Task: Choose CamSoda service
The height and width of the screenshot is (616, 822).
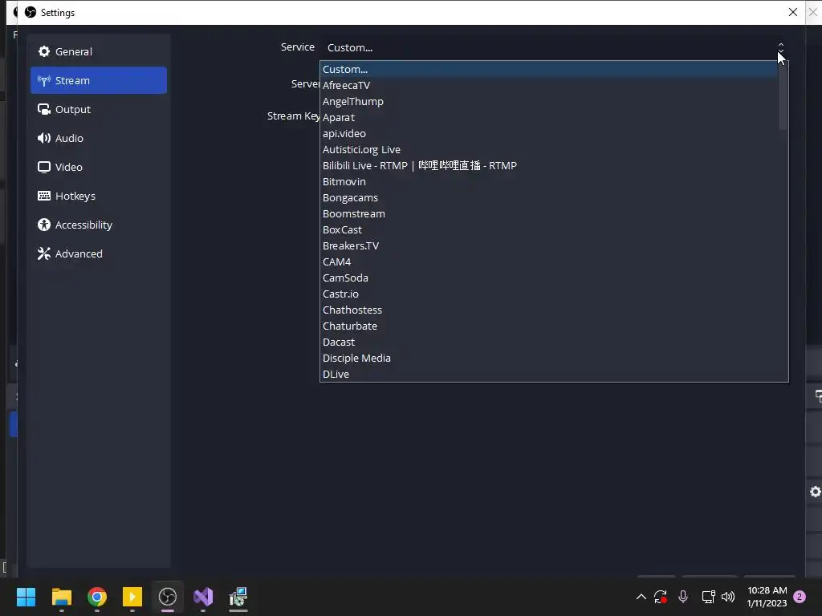Action: click(x=549, y=278)
